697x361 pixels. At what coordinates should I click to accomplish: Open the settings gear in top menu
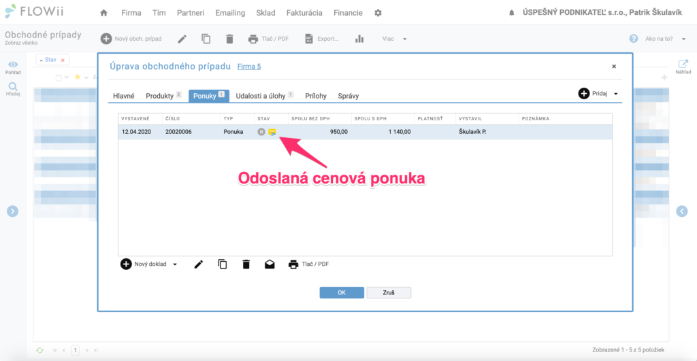coord(378,13)
